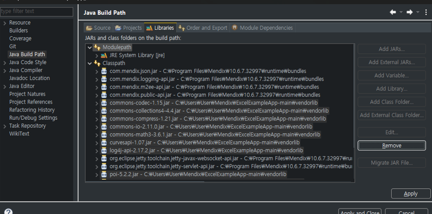Click jar icon of commons-collections4-4.4.jar
This screenshot has height=214, width=432.
pyautogui.click(x=104, y=111)
